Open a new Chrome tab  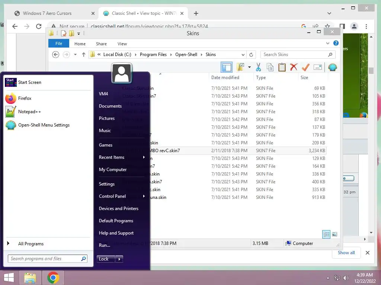click(x=196, y=13)
